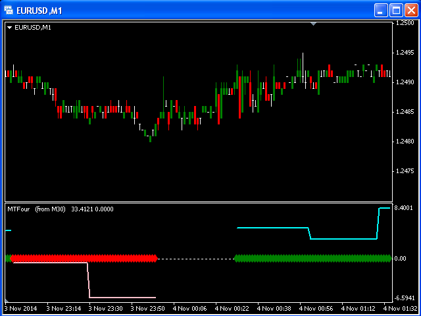Click the 33.4121 indicator value

point(82,209)
